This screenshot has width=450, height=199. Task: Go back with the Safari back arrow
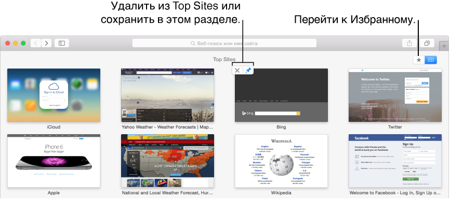(36, 43)
